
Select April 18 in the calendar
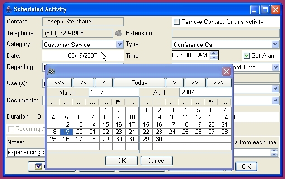tap(185, 124)
